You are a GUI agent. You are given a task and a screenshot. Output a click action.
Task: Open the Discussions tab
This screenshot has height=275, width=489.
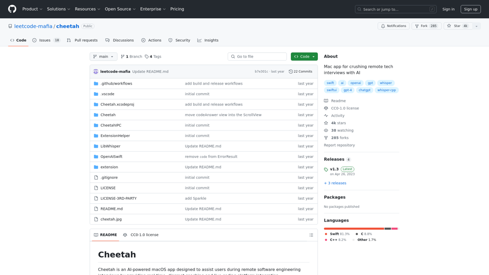(119, 40)
